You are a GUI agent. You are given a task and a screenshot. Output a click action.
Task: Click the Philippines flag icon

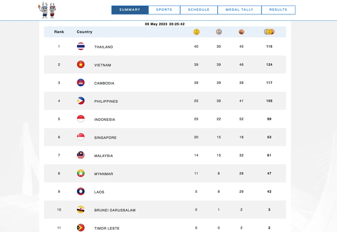click(81, 101)
